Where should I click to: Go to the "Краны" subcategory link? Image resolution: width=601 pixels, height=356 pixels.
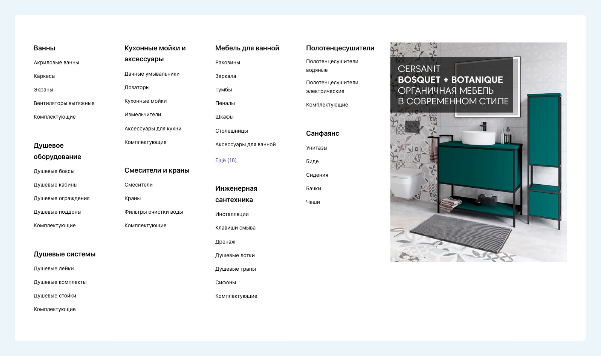point(133,198)
